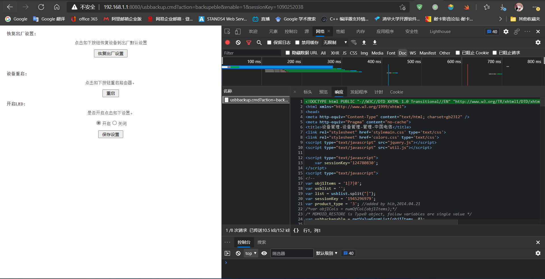
Task: Select the 关闭 LED radio button
Action: point(114,123)
